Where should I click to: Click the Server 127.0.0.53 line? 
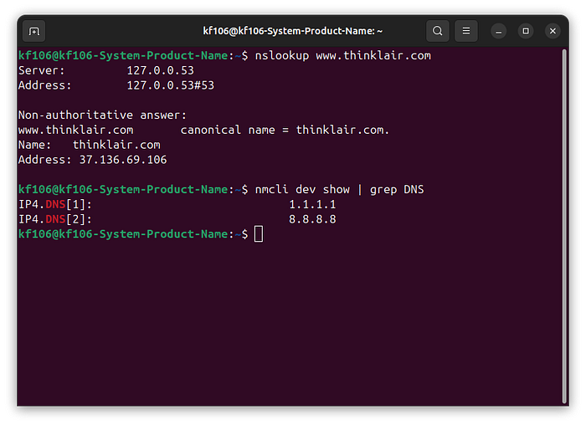(x=106, y=70)
